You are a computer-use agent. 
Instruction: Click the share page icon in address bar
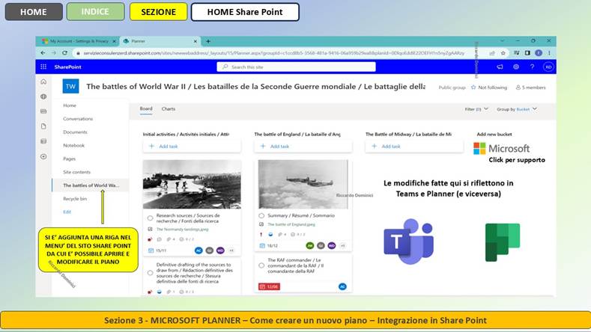(492, 53)
